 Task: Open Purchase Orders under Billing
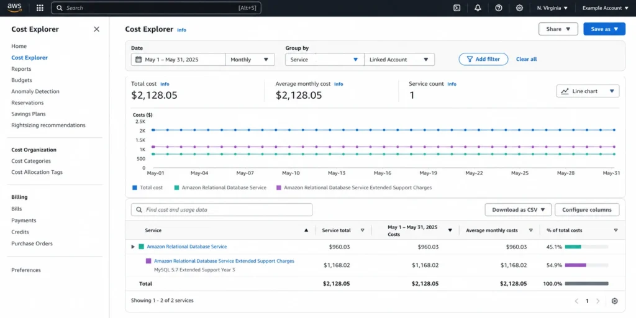32,243
